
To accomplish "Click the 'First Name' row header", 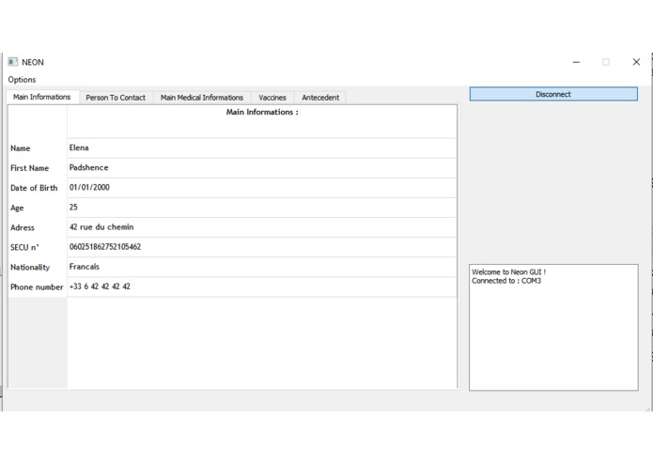I will [38, 168].
